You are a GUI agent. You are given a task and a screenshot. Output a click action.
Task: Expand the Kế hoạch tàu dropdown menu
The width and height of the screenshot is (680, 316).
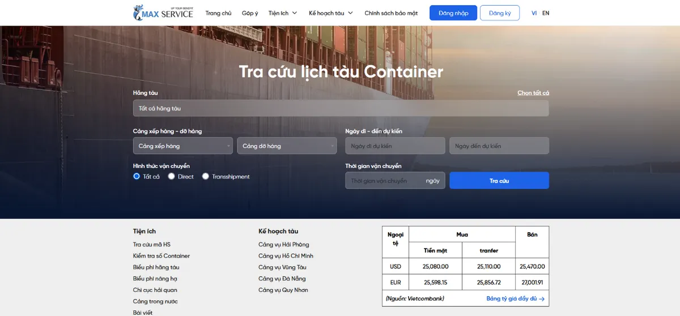point(331,13)
